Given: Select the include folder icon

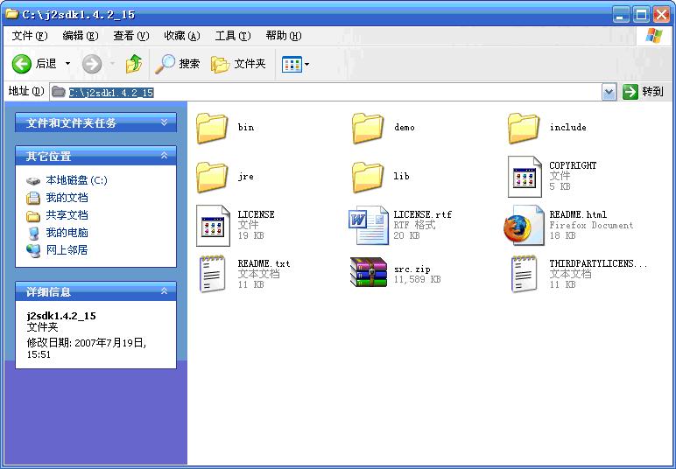Looking at the screenshot, I should [524, 128].
